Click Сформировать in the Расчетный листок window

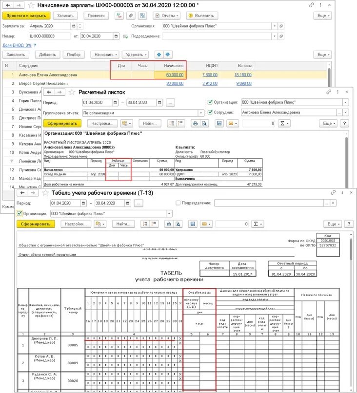click(x=62, y=123)
